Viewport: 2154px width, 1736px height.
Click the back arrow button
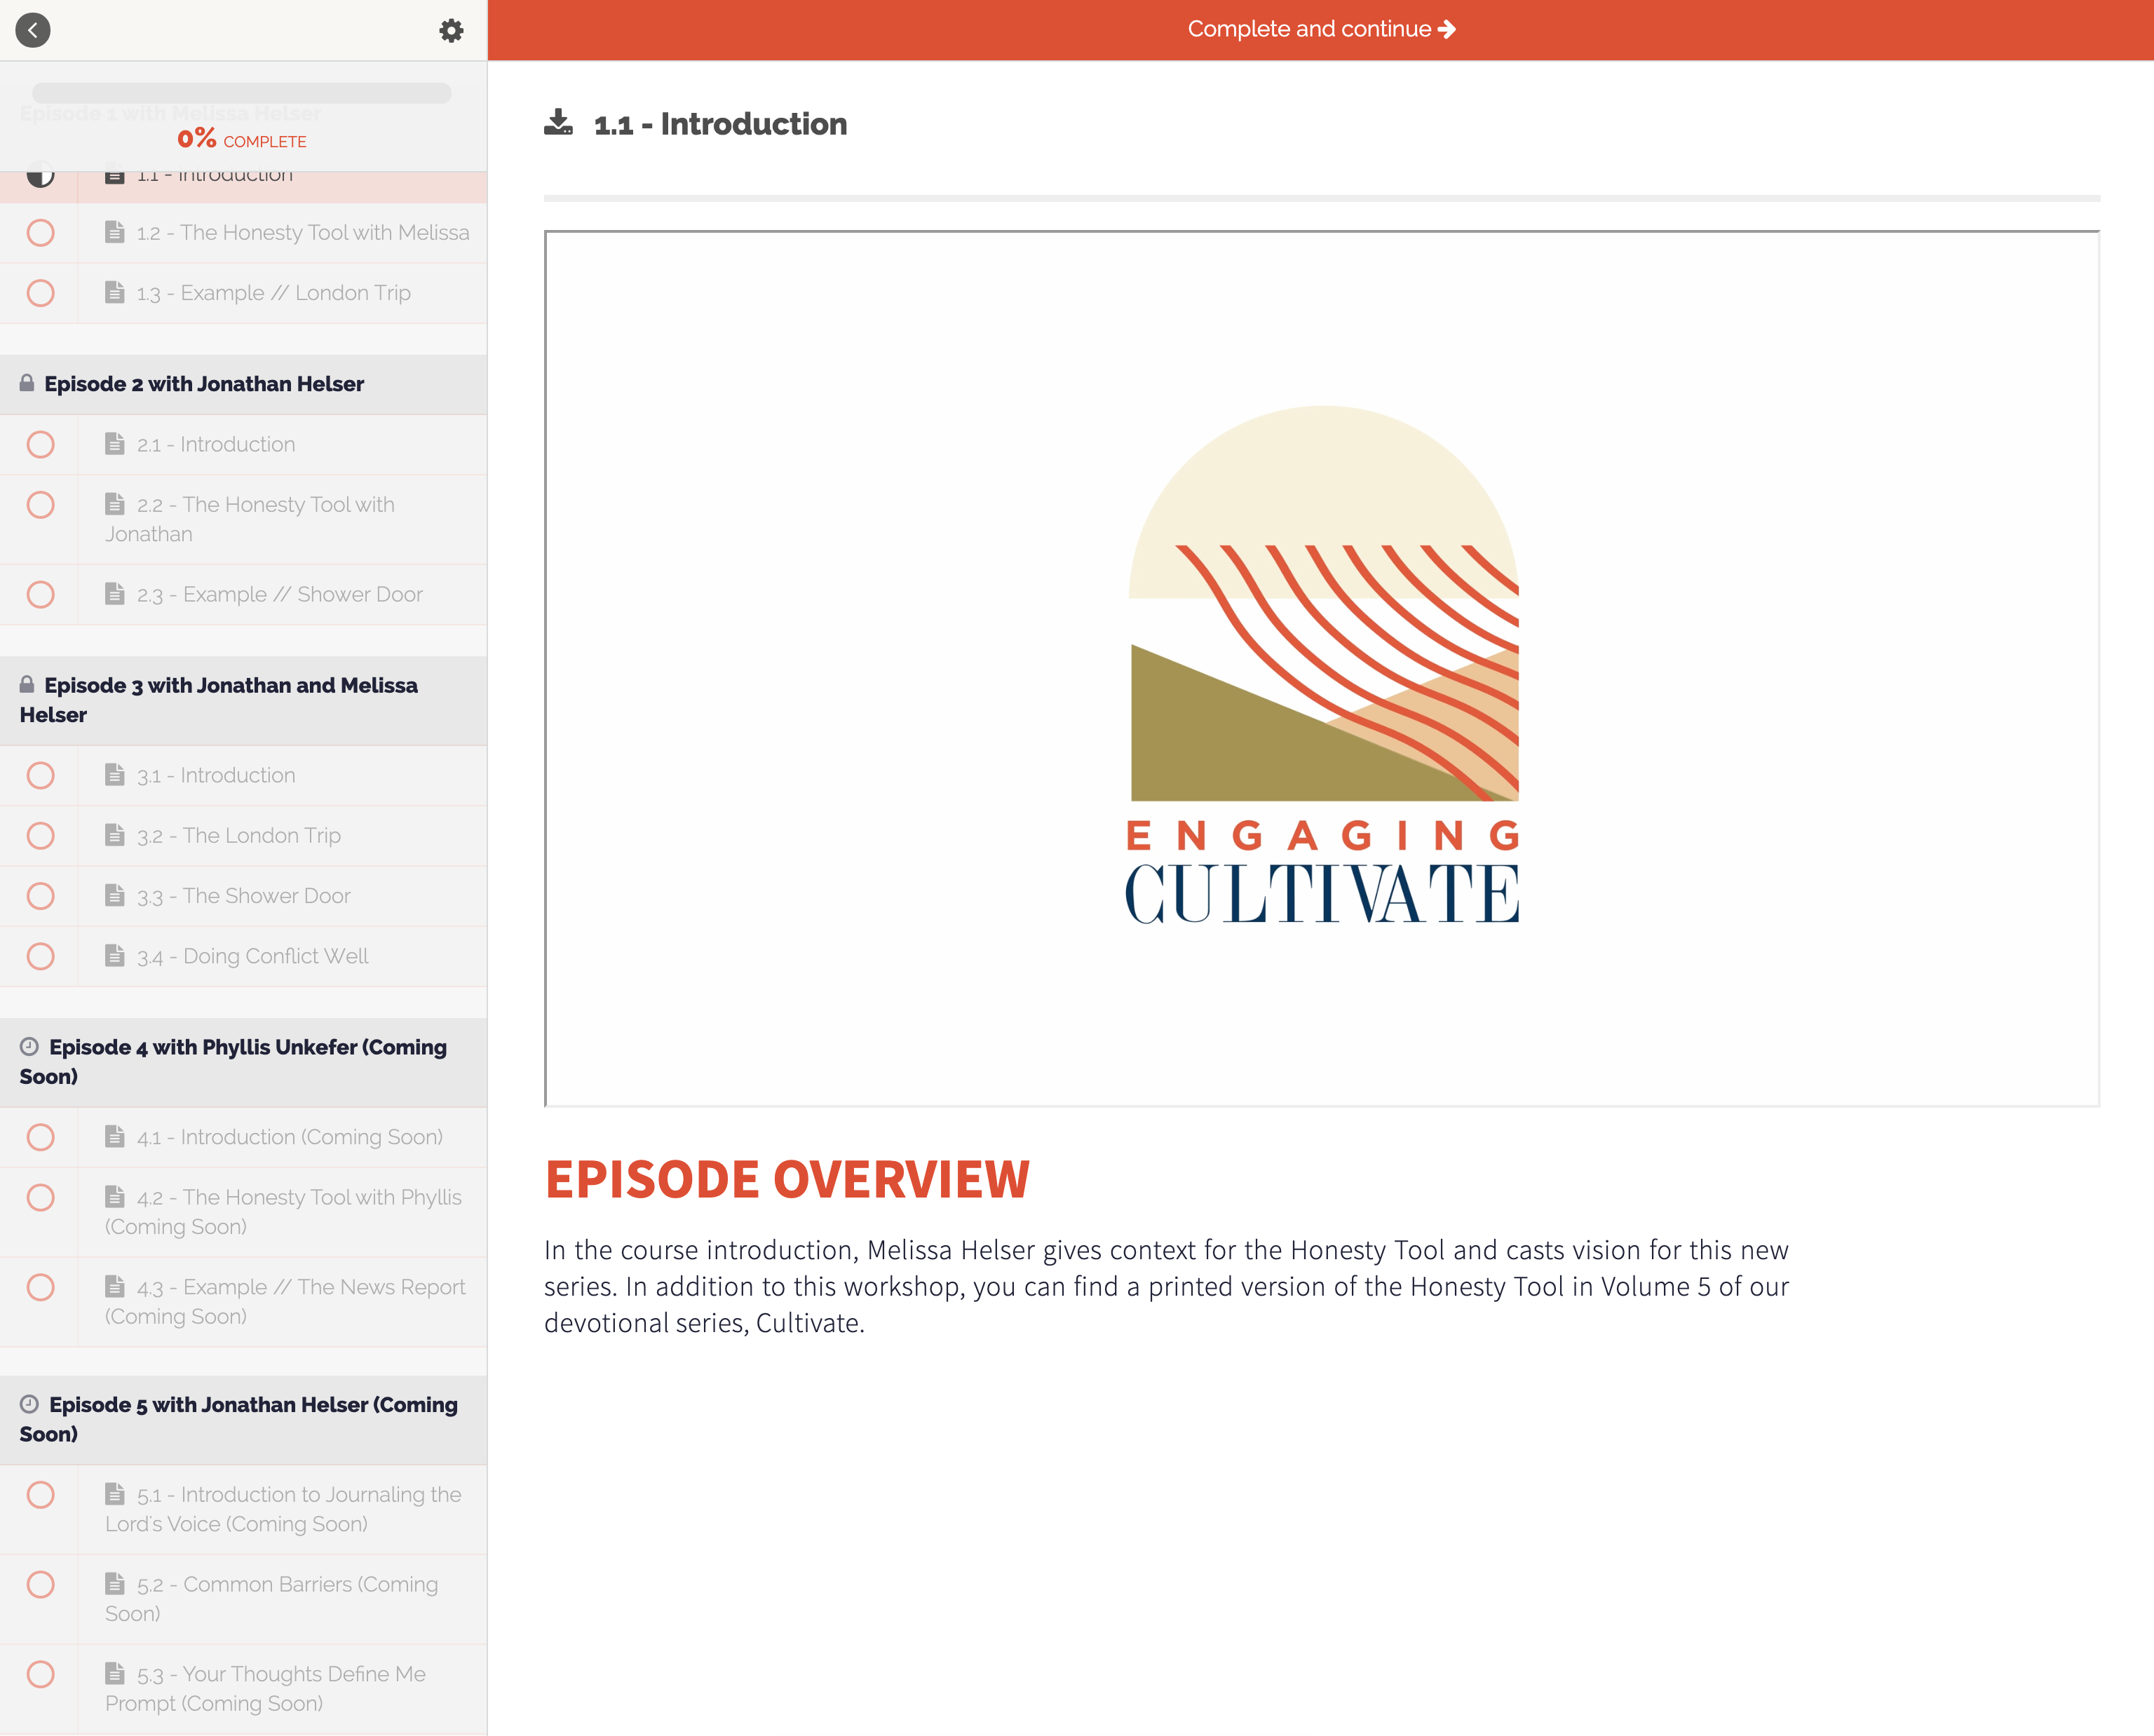[33, 30]
